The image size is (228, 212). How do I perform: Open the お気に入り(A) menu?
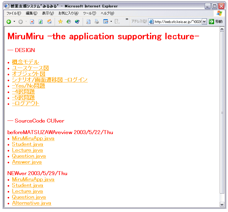coord(68,13)
